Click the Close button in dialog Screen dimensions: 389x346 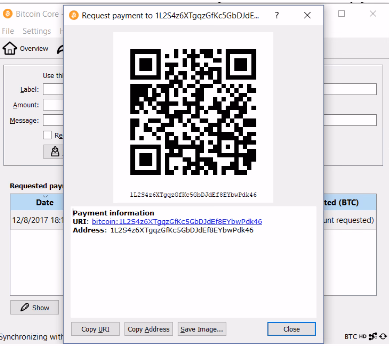[292, 329]
